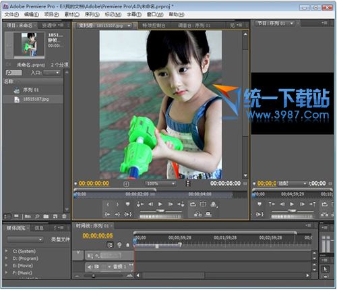Switch project panel to icon view
Screen dimensions: 337x290
tap(16, 216)
